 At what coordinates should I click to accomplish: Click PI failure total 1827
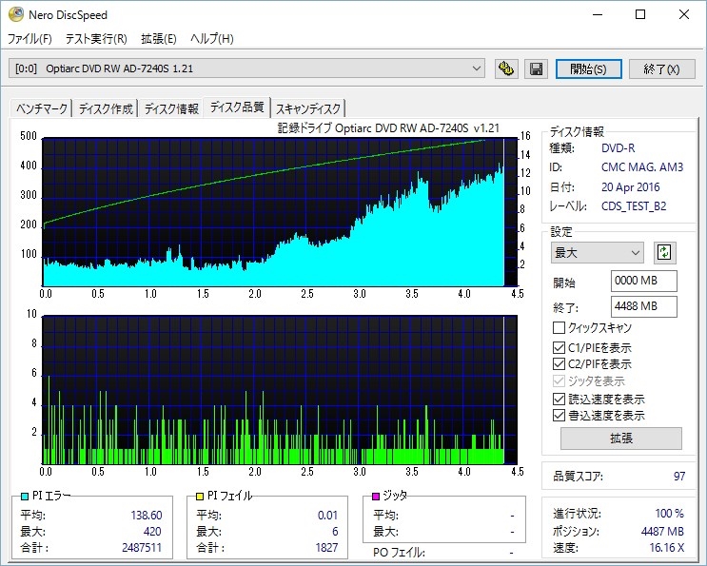tap(326, 548)
